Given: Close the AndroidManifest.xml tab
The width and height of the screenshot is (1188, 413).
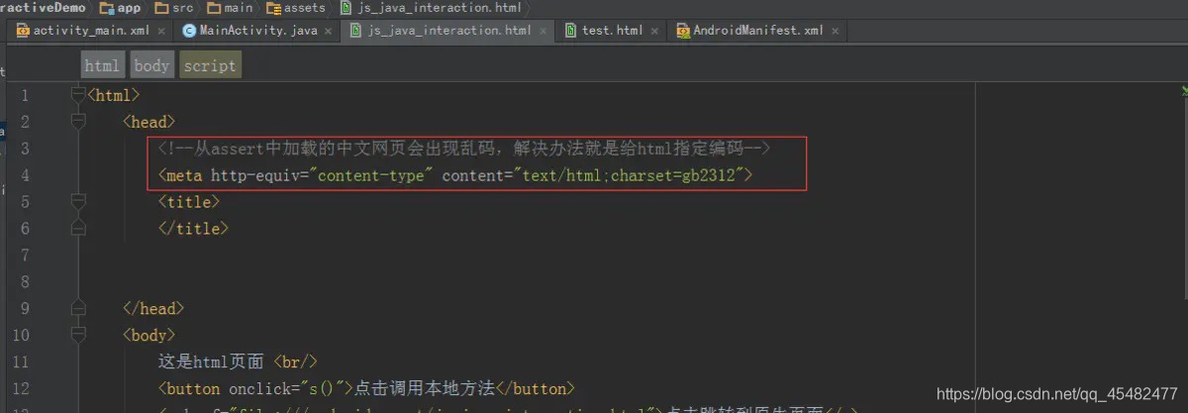Looking at the screenshot, I should (835, 31).
